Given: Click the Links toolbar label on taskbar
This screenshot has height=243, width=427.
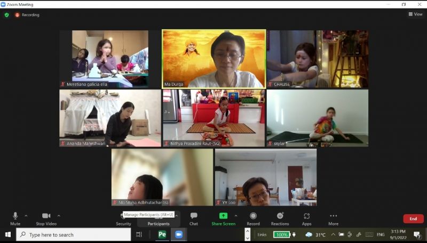Looking at the screenshot, I should click(x=262, y=234).
